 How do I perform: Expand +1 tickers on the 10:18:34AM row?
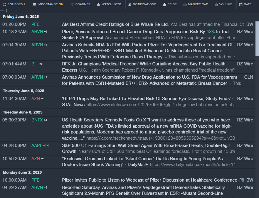(46, 32)
